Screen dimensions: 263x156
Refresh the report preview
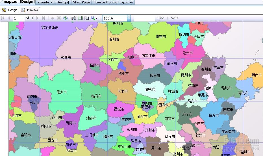(x=66, y=18)
